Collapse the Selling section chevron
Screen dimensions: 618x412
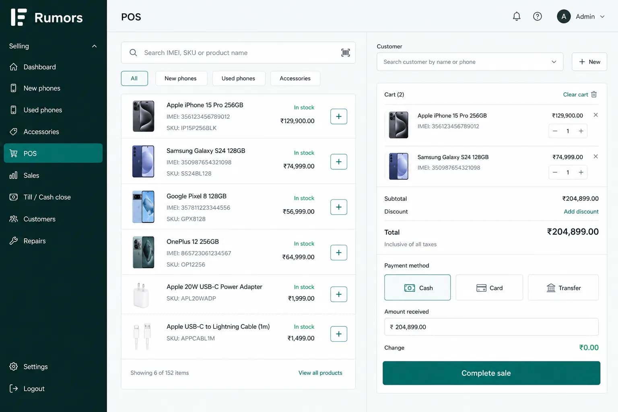[x=94, y=46]
